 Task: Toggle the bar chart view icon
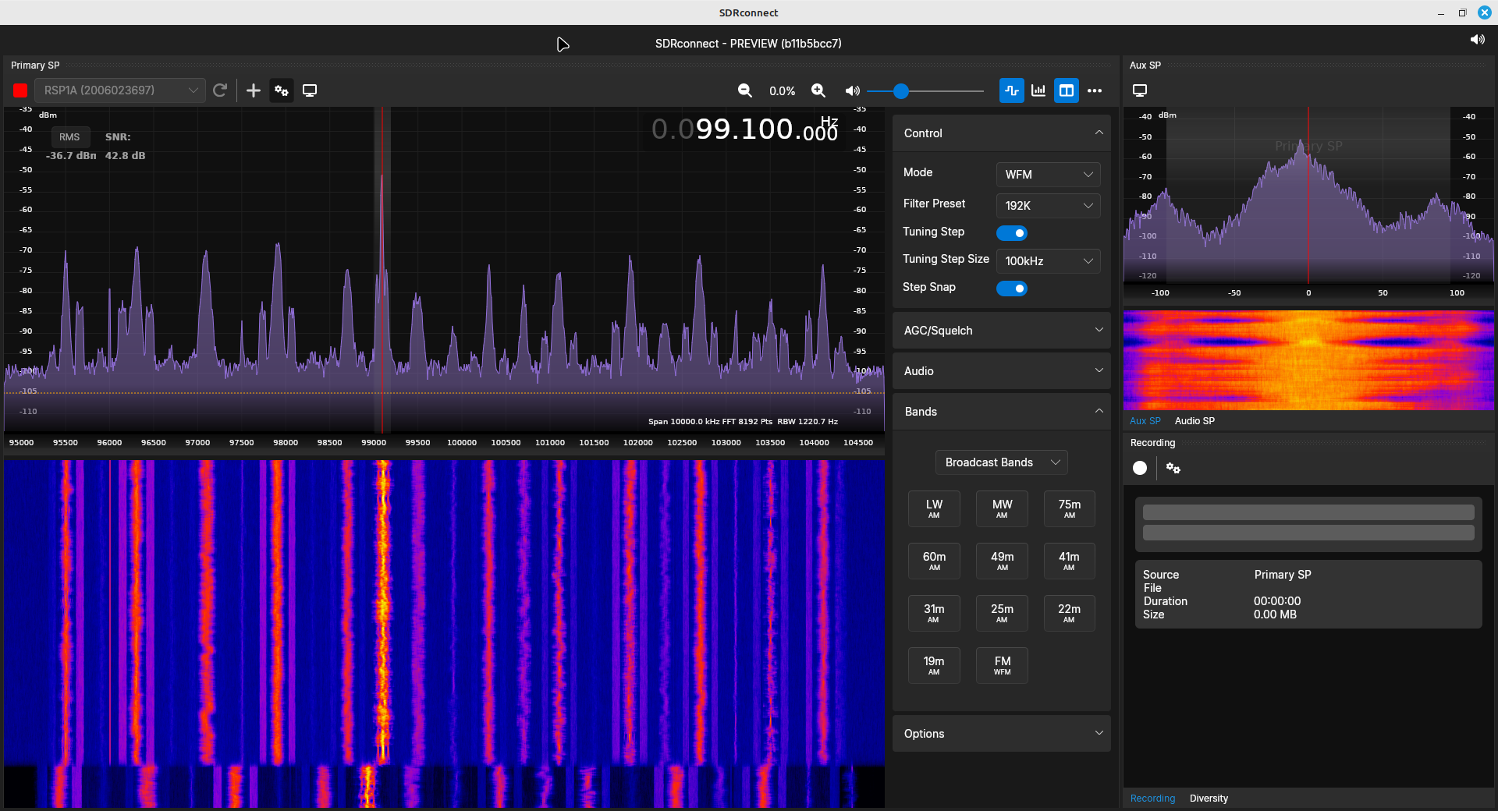tap(1038, 90)
